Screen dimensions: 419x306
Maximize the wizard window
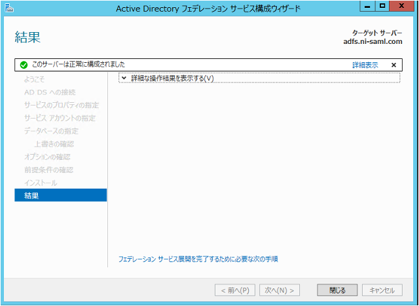[382, 6]
